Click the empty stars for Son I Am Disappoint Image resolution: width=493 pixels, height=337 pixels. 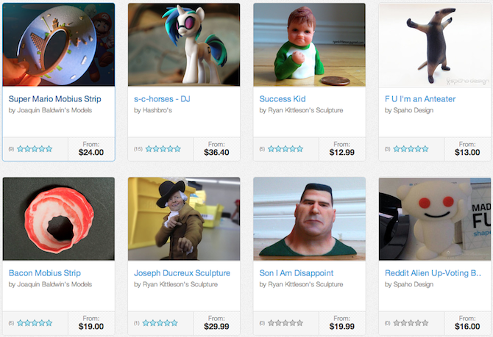click(x=285, y=323)
